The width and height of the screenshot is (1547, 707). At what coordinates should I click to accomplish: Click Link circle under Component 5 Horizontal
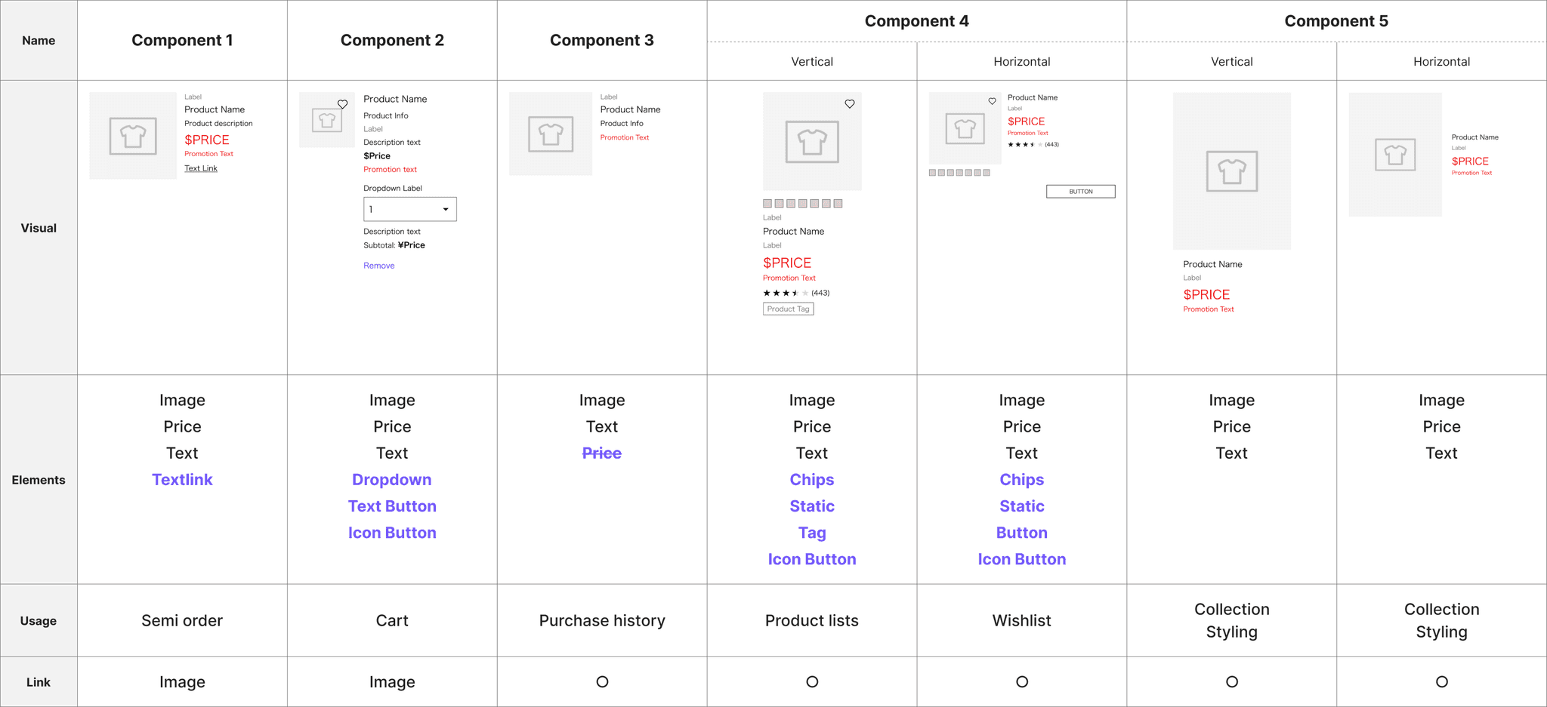(x=1442, y=682)
